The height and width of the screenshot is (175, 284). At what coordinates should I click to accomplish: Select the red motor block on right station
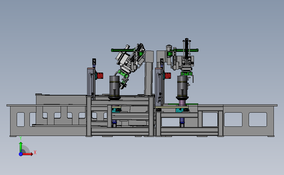click(x=168, y=76)
